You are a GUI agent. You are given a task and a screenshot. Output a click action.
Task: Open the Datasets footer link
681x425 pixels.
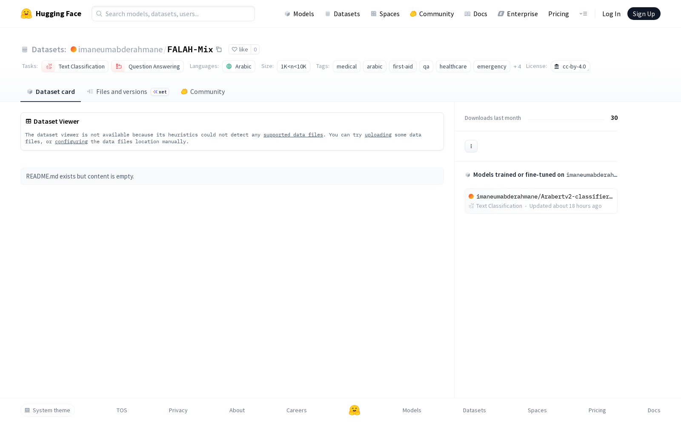[475, 410]
